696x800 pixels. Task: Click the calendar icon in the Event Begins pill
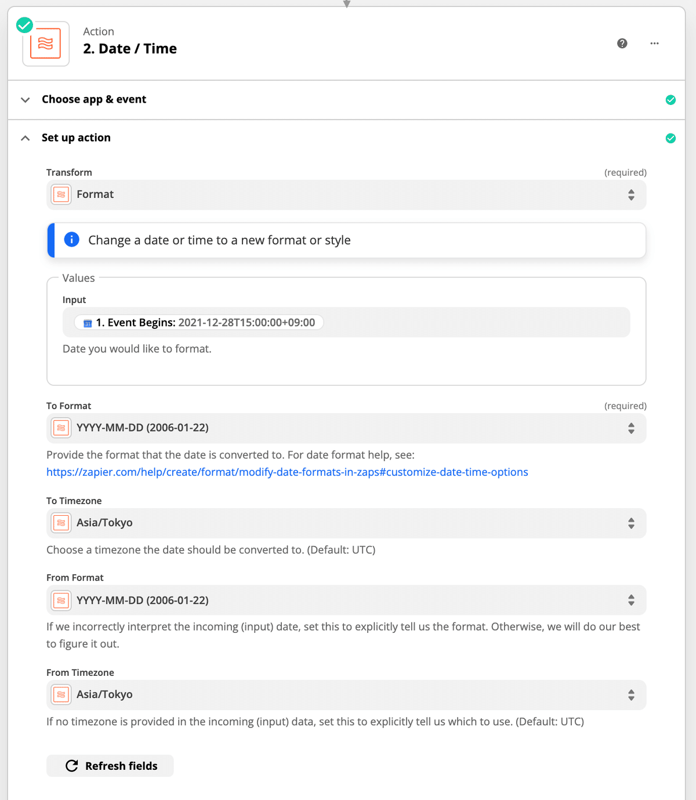pos(88,323)
